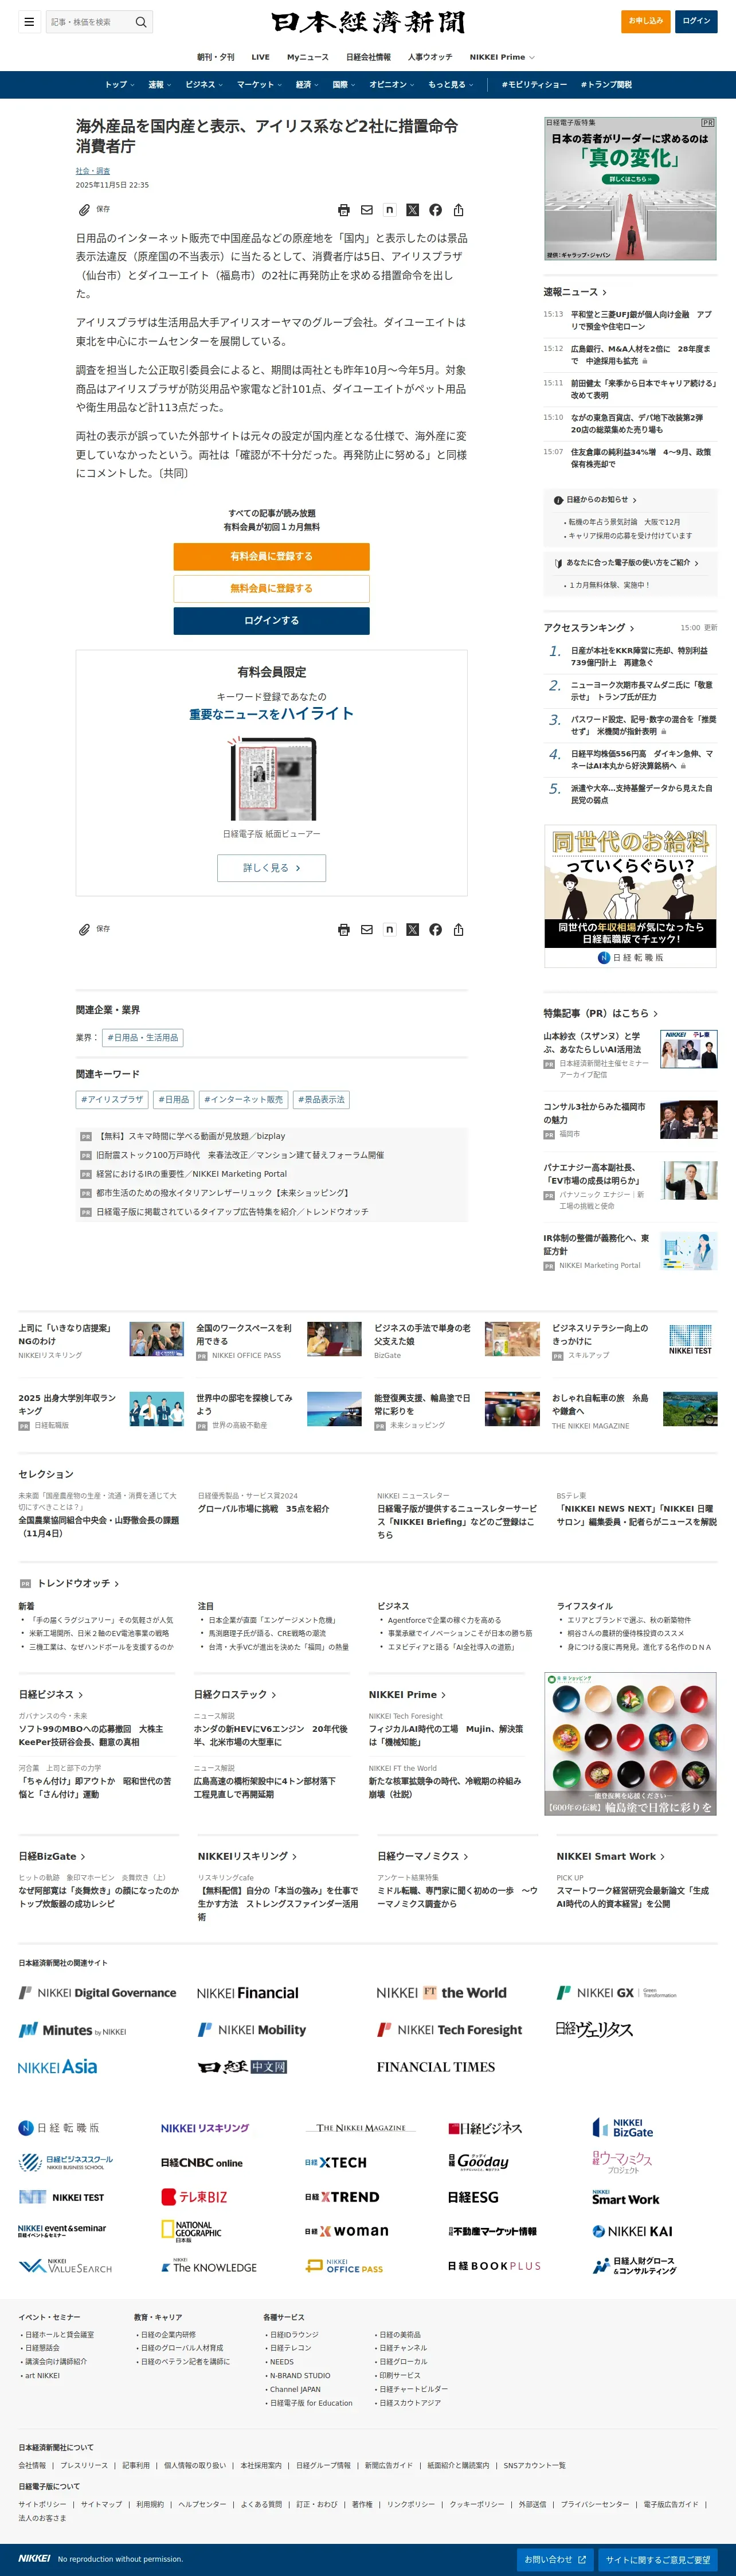736x2576 pixels.
Task: Click the top email share icon under the article title
Action: (367, 210)
